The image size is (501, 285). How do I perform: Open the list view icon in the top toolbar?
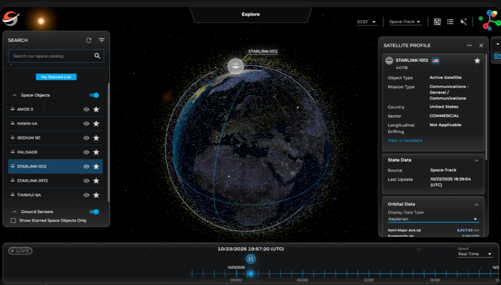click(x=450, y=22)
